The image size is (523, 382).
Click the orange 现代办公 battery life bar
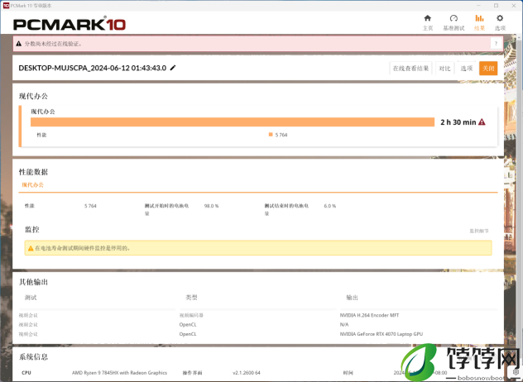[x=233, y=122]
